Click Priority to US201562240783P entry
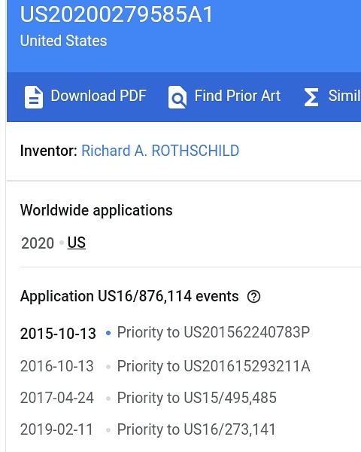The image size is (361, 452). (214, 332)
